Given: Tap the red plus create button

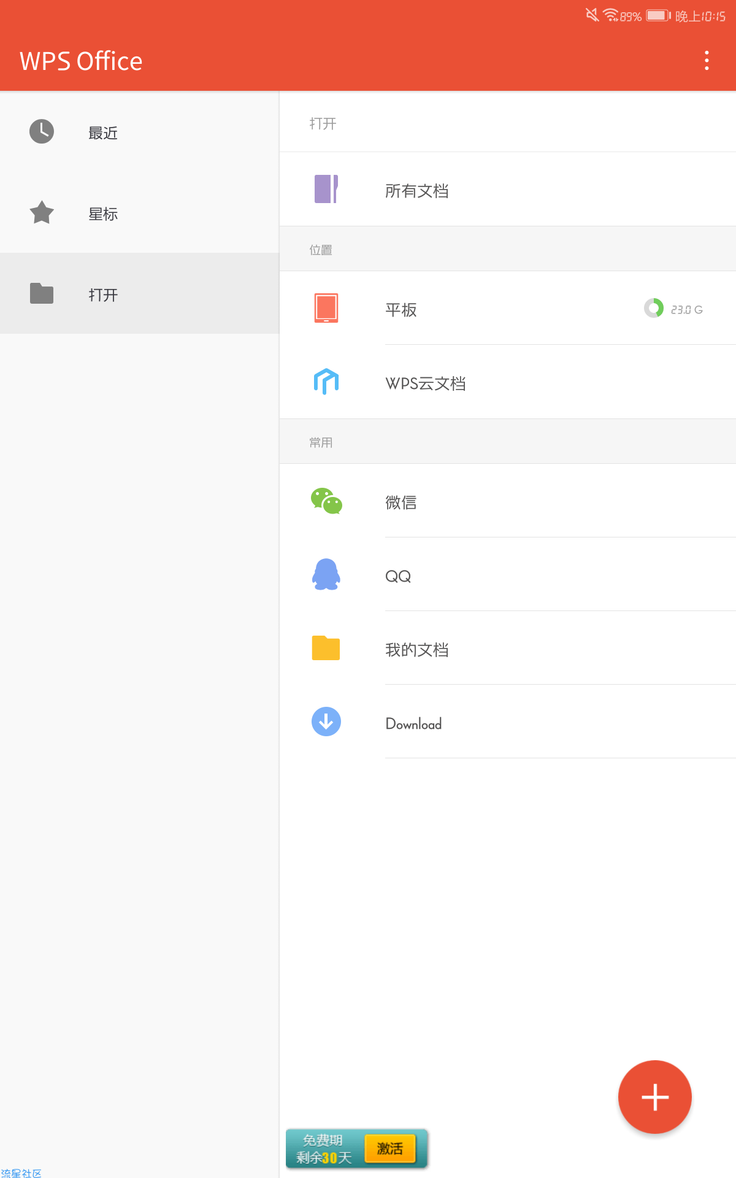Looking at the screenshot, I should tap(655, 1097).
